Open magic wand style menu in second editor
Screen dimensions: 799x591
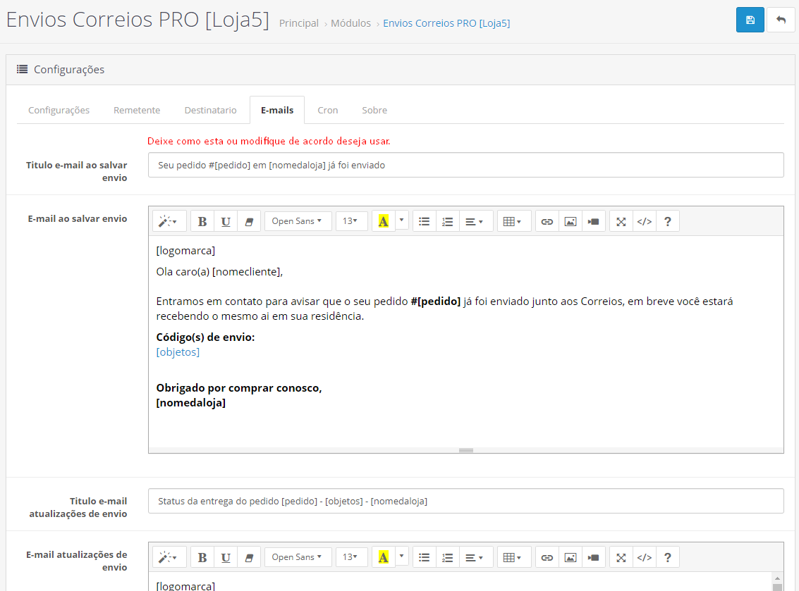point(169,557)
